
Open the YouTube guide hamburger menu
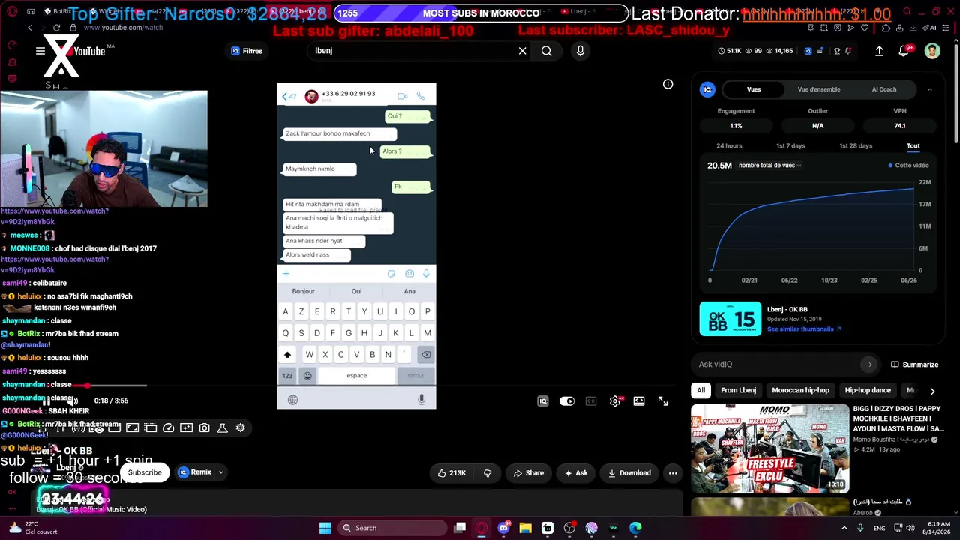pos(40,51)
